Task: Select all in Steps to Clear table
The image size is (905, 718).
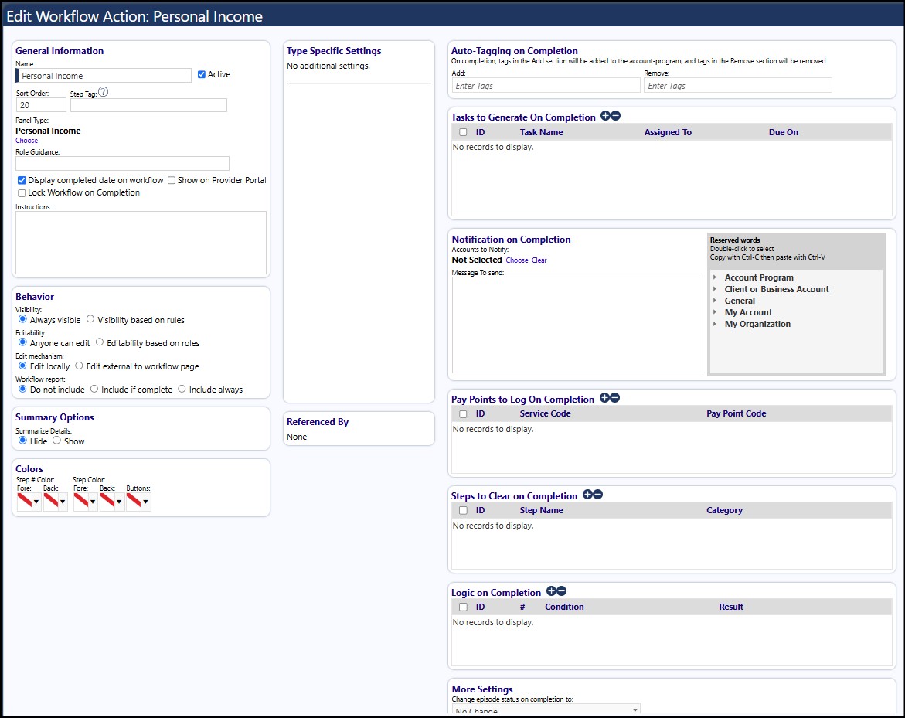Action: tap(463, 510)
